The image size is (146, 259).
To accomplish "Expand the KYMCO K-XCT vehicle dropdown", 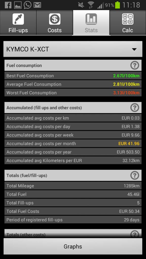I will [73, 49].
